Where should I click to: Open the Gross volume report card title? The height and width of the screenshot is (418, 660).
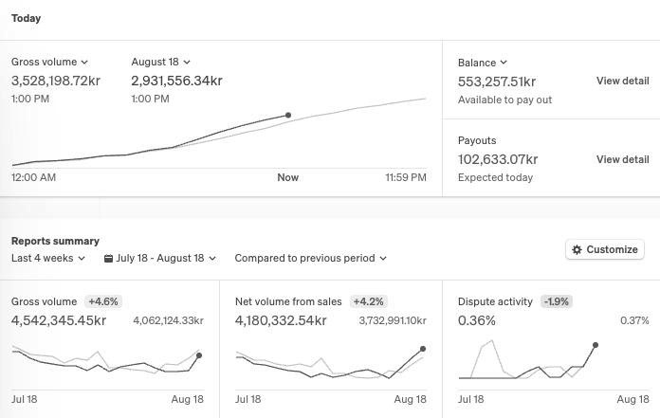45,302
